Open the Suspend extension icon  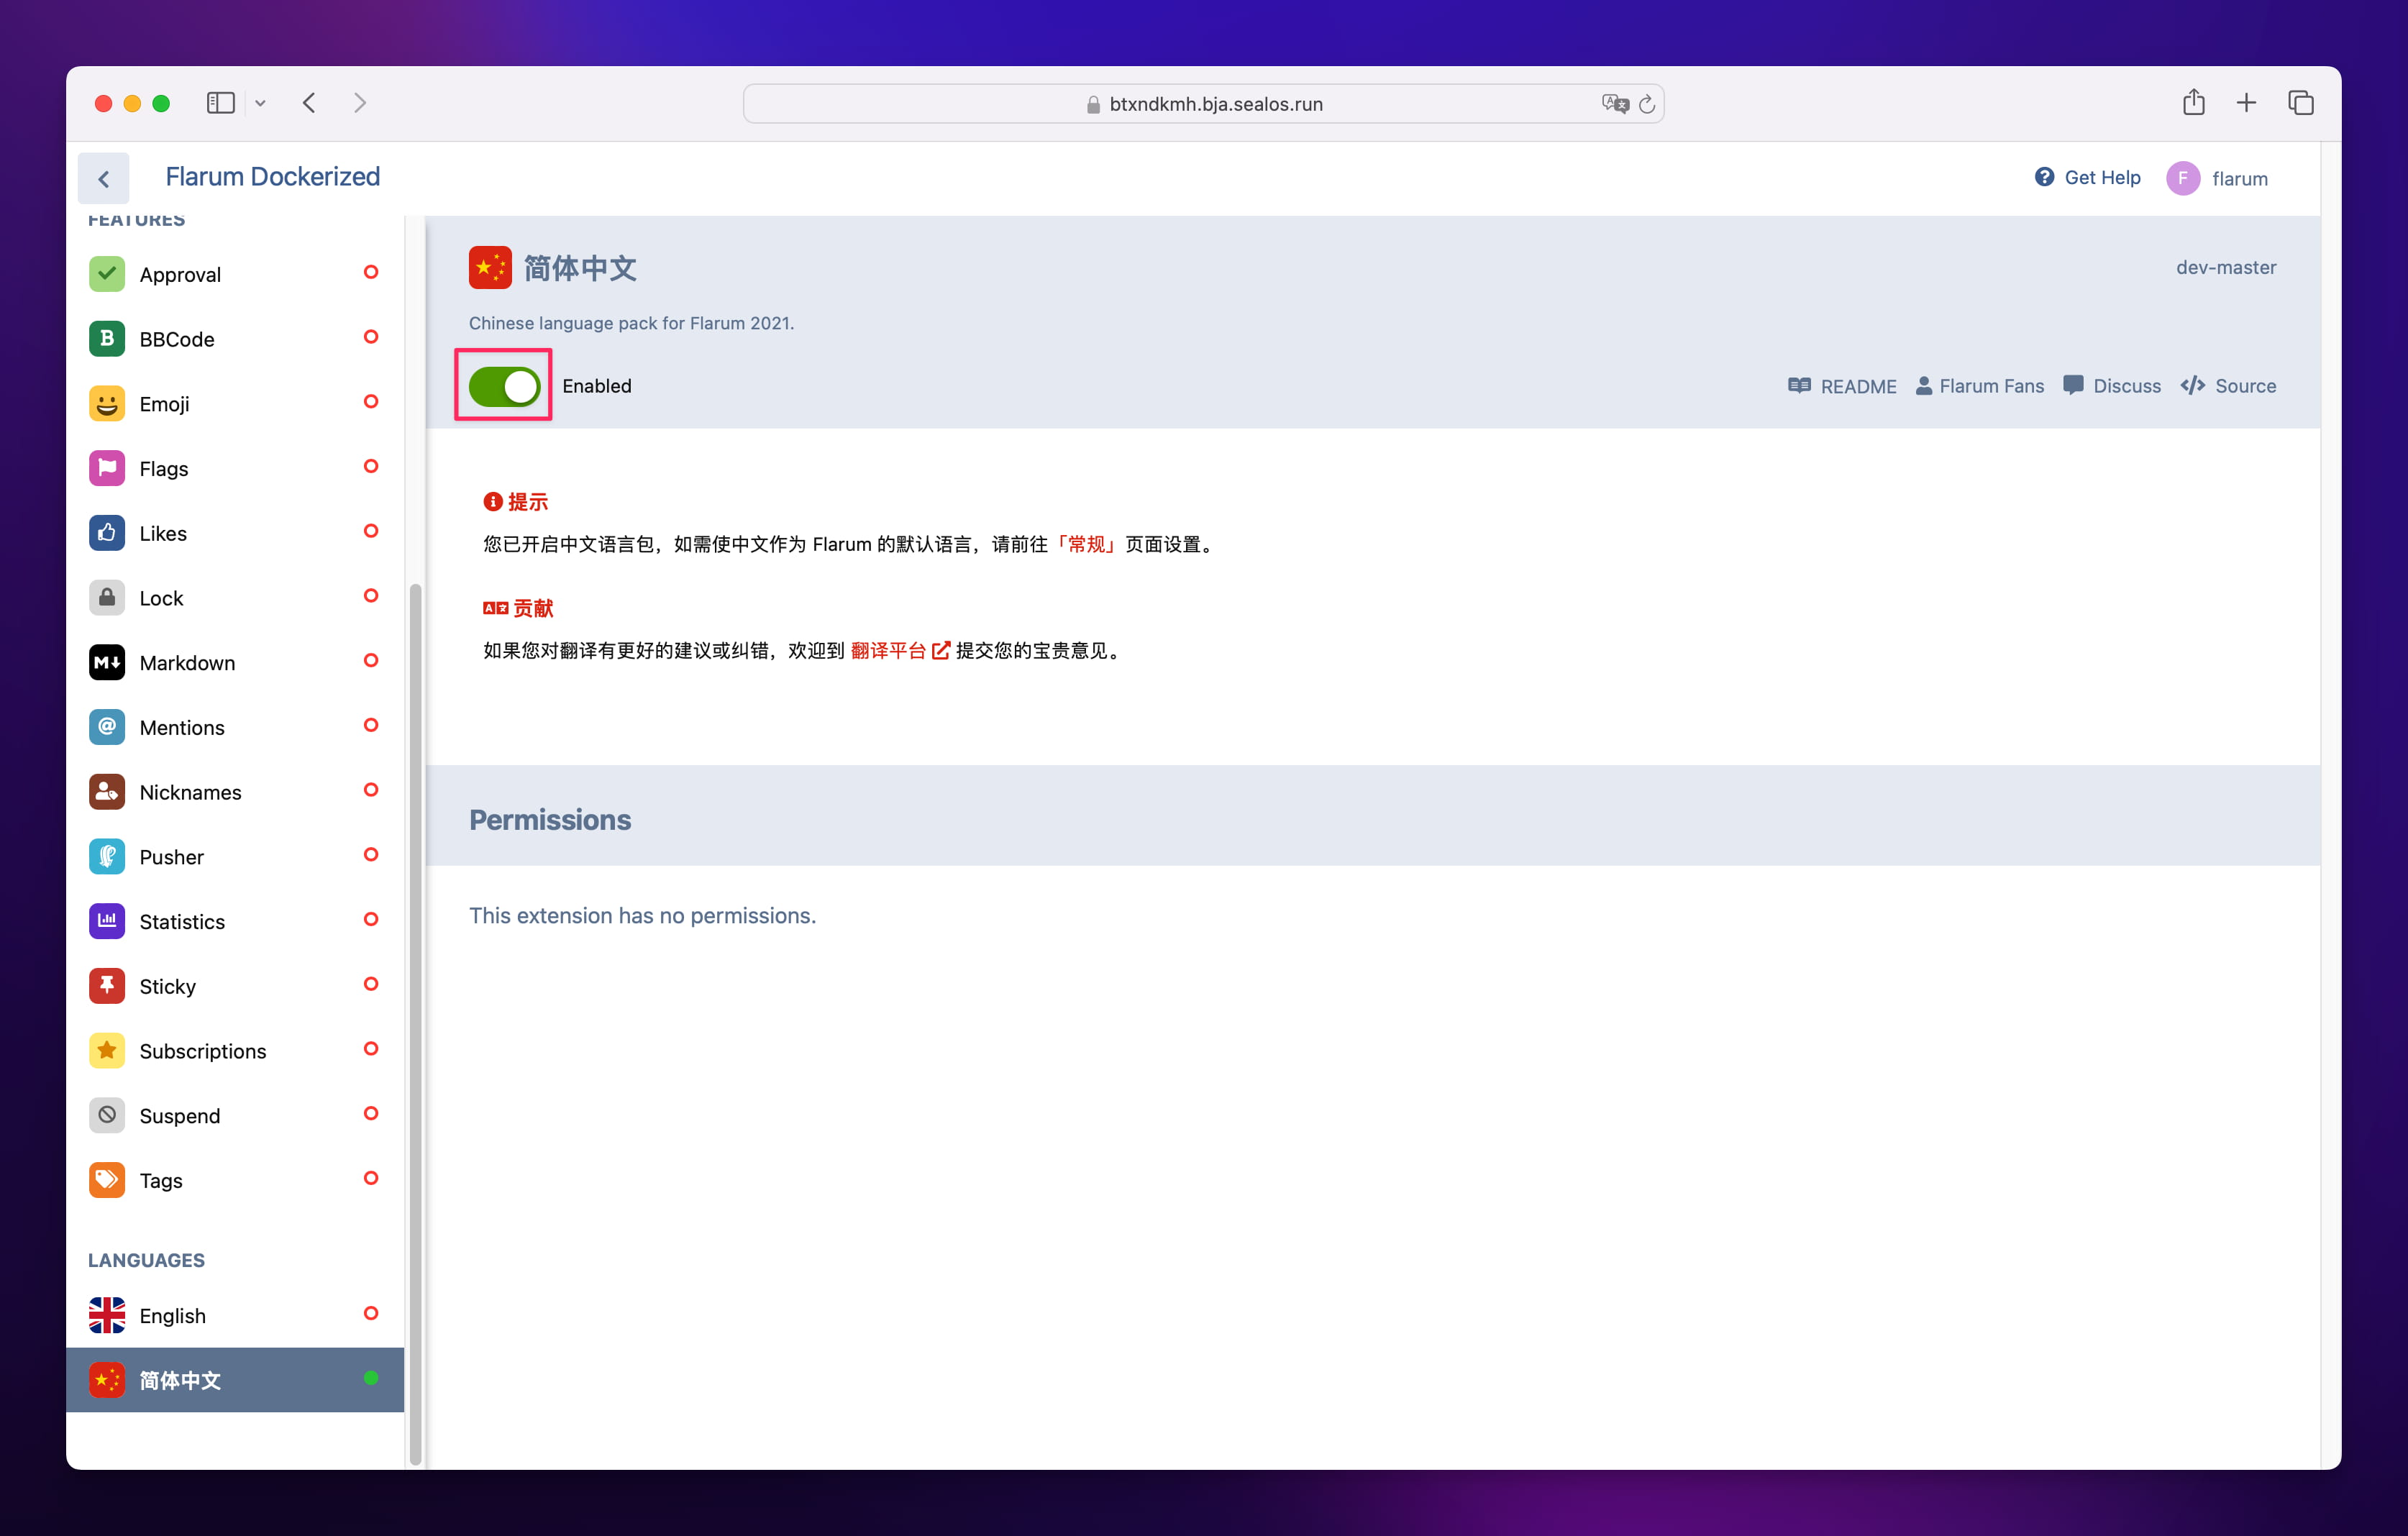(107, 1115)
